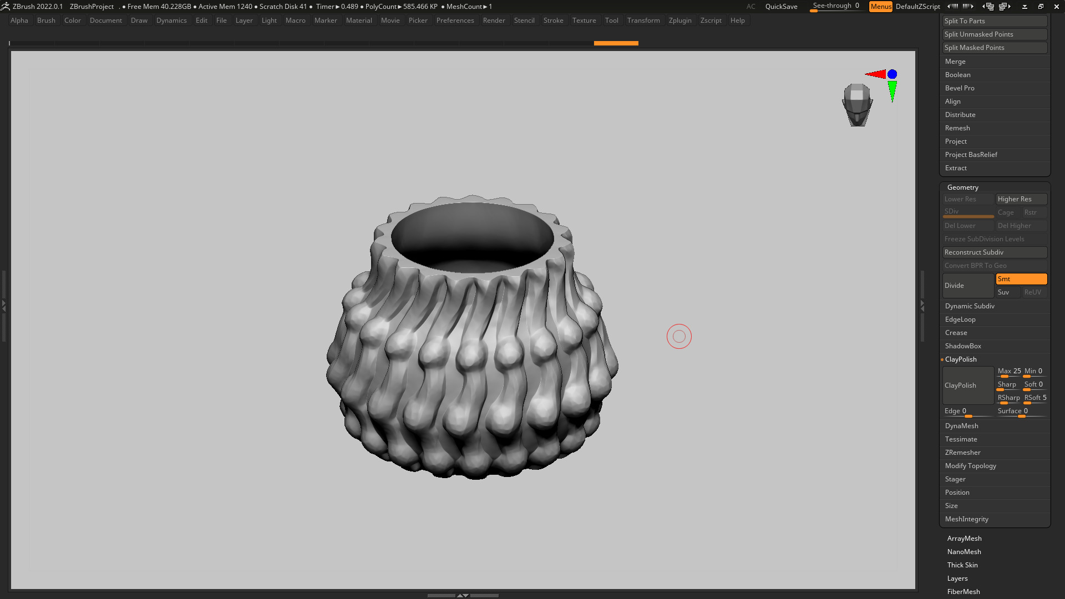The width and height of the screenshot is (1065, 599).
Task: Switch to next UI color scheme icon
Action: click(968, 6)
